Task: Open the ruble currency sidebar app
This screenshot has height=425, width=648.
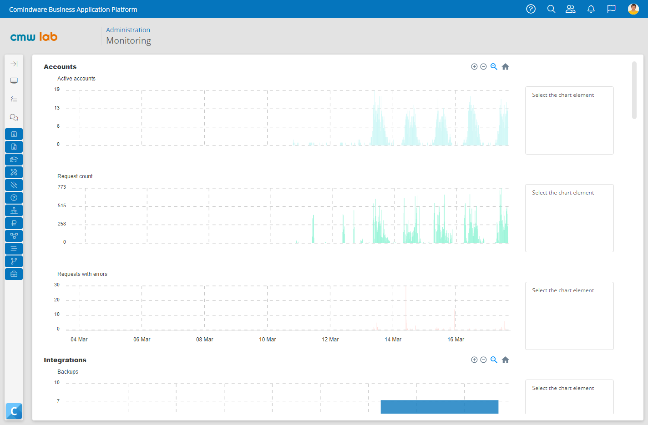Action: pyautogui.click(x=14, y=223)
